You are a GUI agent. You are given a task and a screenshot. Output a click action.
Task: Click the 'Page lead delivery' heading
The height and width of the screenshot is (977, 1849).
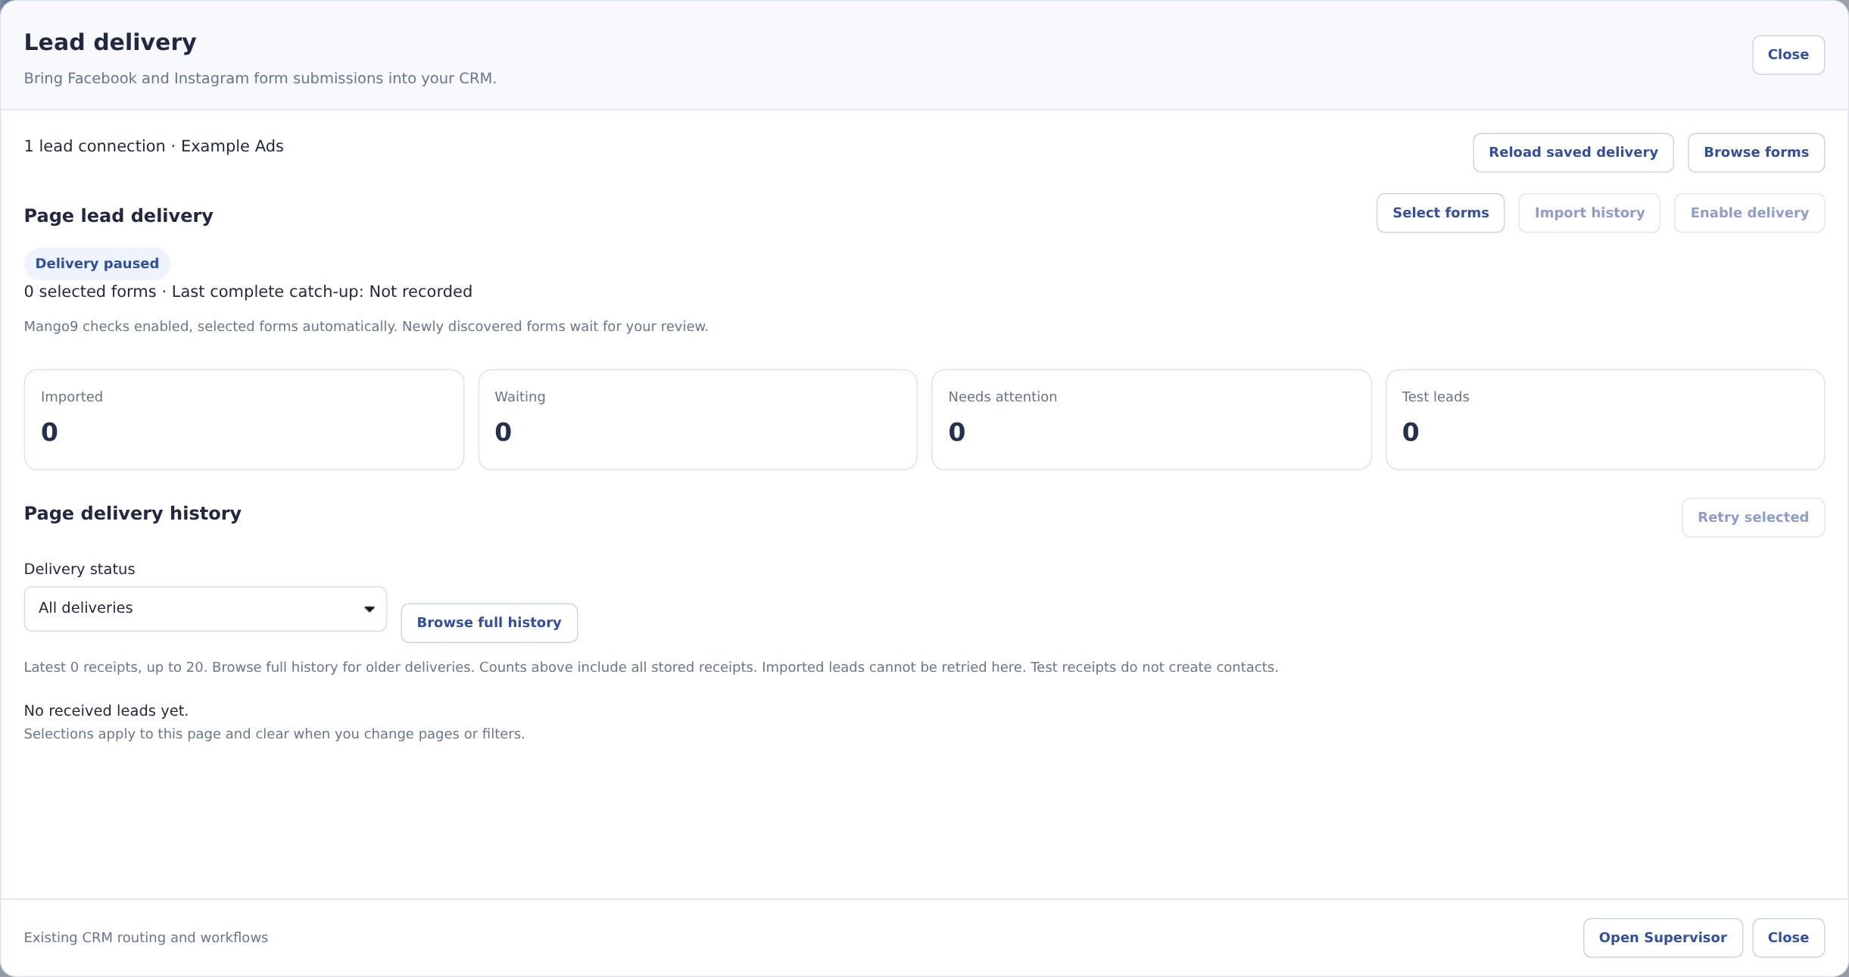118,216
